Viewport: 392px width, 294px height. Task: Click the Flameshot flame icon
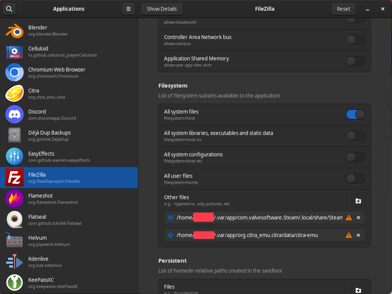(x=15, y=198)
